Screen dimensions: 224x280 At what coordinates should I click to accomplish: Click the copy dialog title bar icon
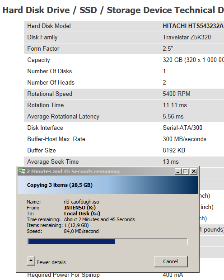22,171
